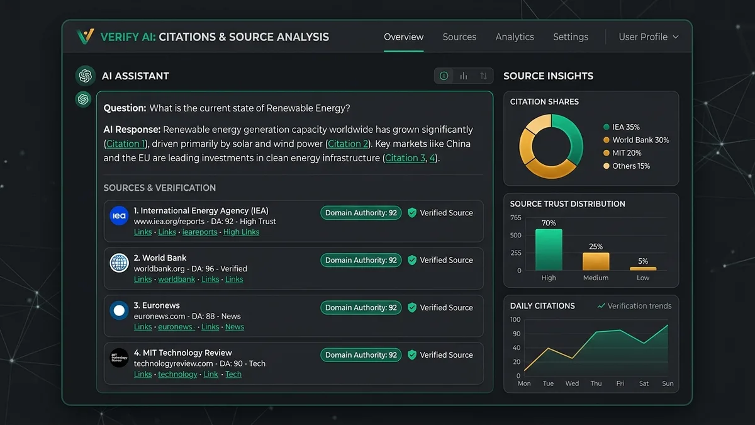Click the "worldbank.org - DA: 96 - Verified" text
Image resolution: width=755 pixels, height=425 pixels.
(190, 269)
